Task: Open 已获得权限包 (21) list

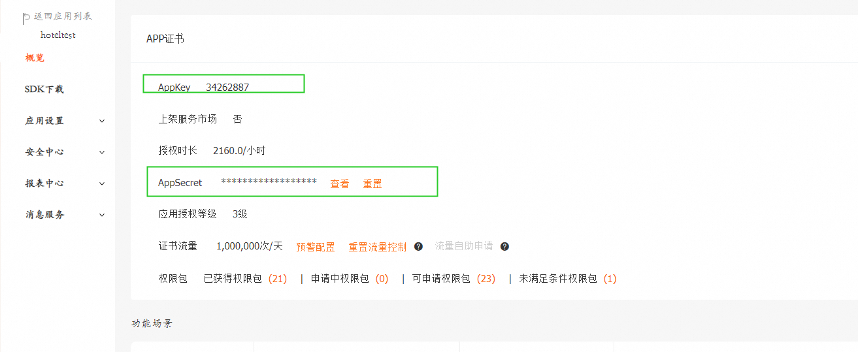Action: coord(245,279)
